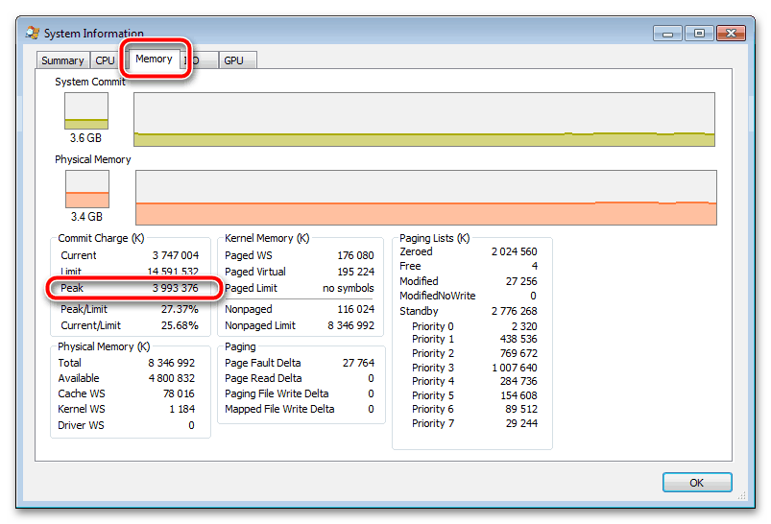Select the Memory tab
Image resolution: width=771 pixels, height=524 pixels.
point(154,59)
